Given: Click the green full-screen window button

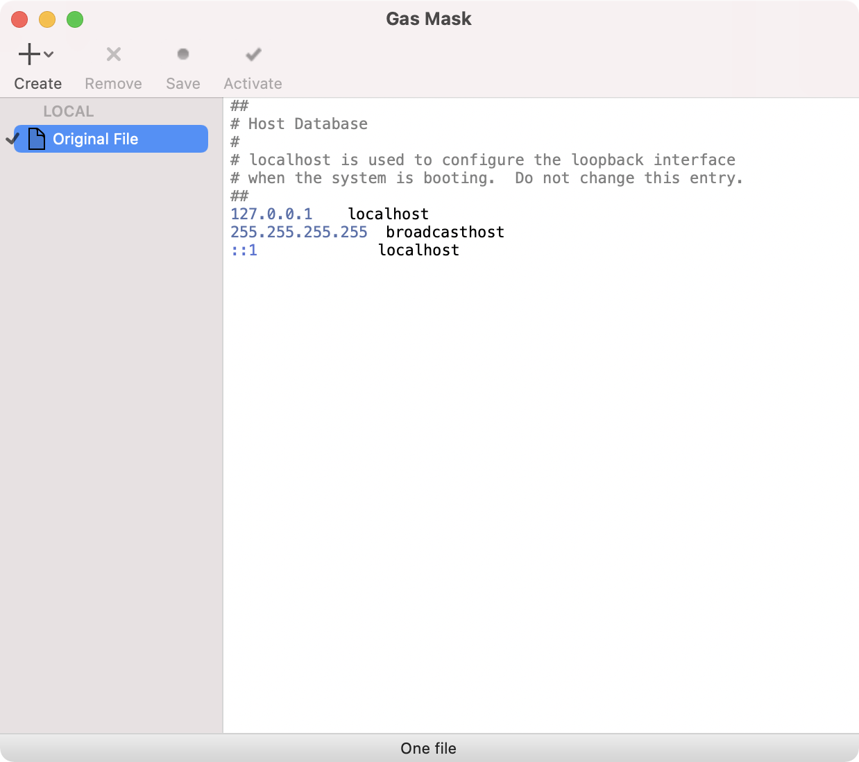Looking at the screenshot, I should [x=75, y=19].
